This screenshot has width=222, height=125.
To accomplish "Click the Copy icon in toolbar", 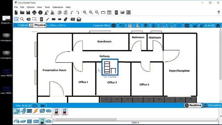I will pyautogui.click(x=60, y=12).
